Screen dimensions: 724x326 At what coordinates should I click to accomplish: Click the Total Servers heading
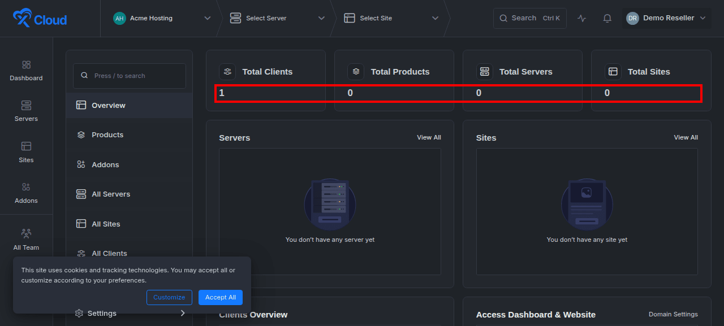click(526, 72)
